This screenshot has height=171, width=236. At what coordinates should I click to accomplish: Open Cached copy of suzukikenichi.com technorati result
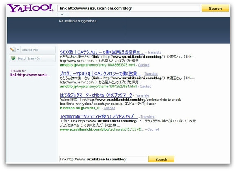click(153, 129)
